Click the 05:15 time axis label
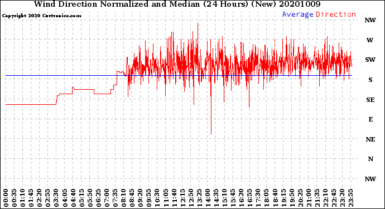Image resolution: width=385 pixels, height=209 pixels. coord(81,198)
